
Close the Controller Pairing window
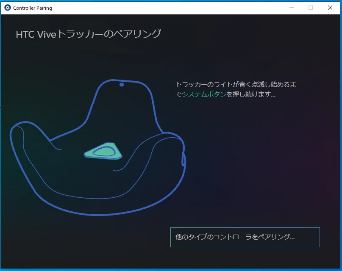(330, 8)
